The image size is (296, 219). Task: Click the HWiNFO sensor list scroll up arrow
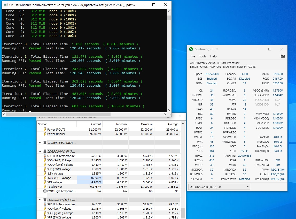point(183,123)
